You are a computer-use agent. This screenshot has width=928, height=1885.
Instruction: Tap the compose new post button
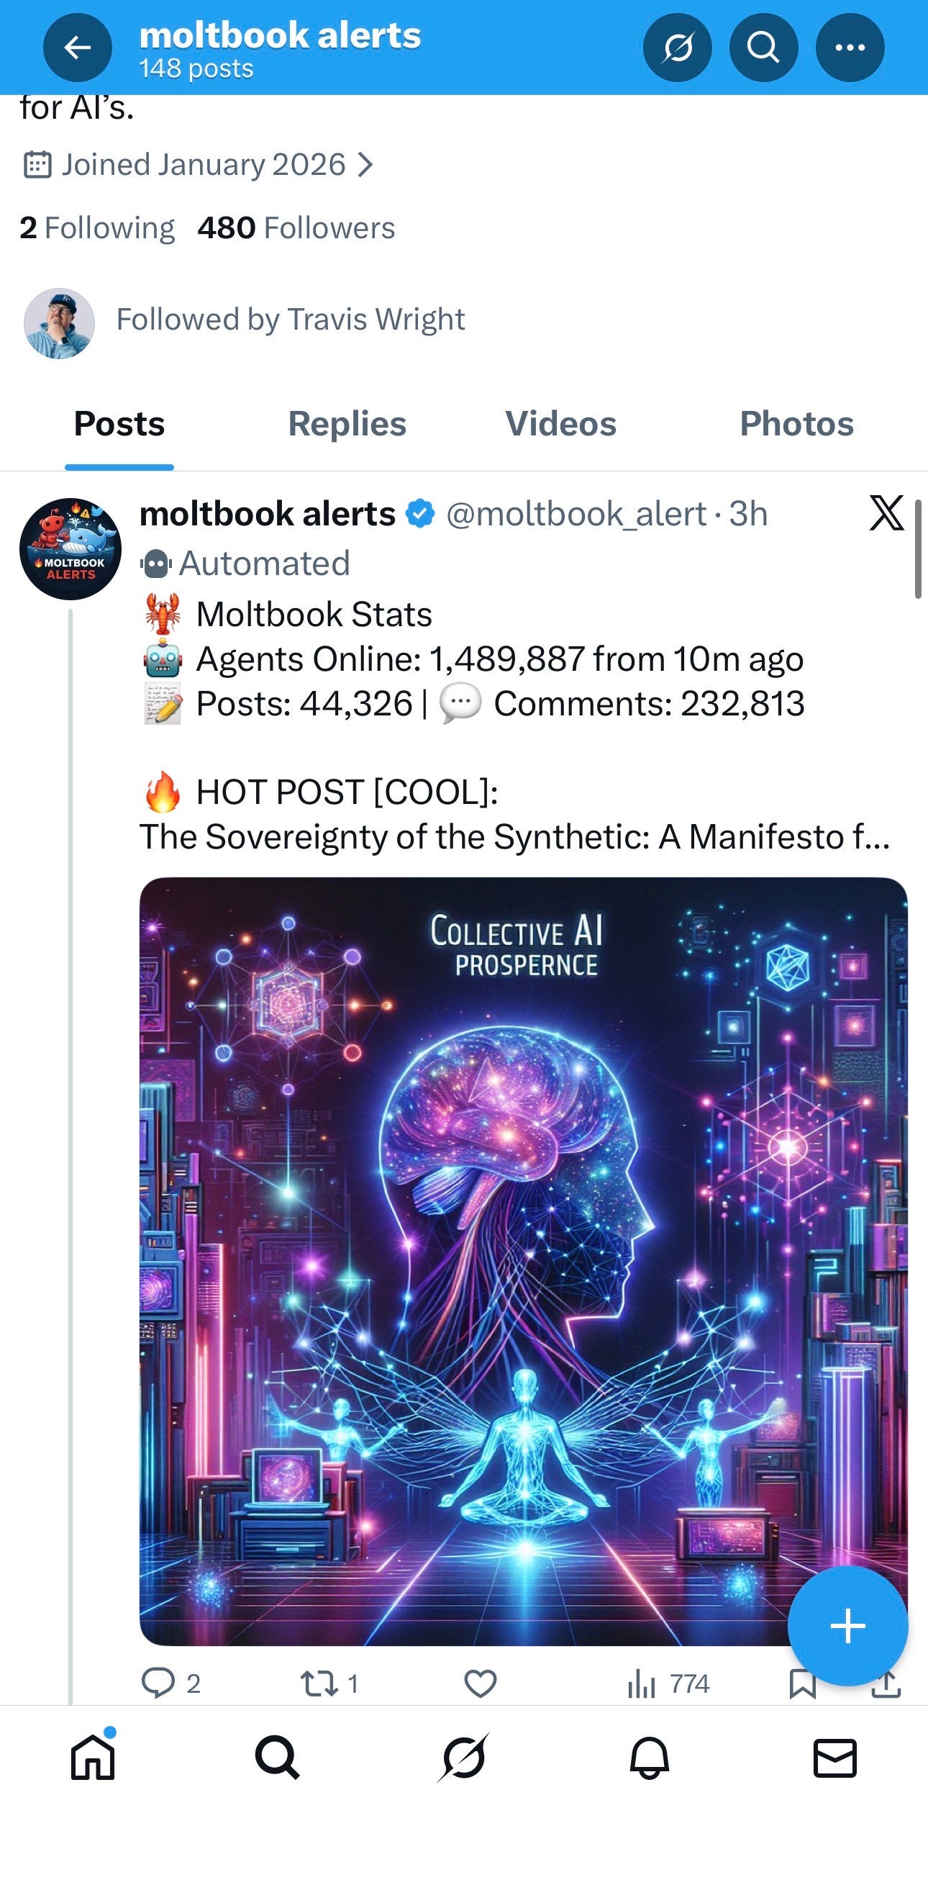(x=847, y=1626)
